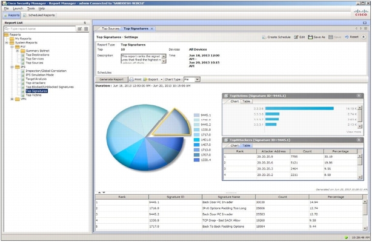The height and width of the screenshot is (242, 372).
Task: Select Top Blocked/Unblocked Signatures report
Action: point(50,87)
